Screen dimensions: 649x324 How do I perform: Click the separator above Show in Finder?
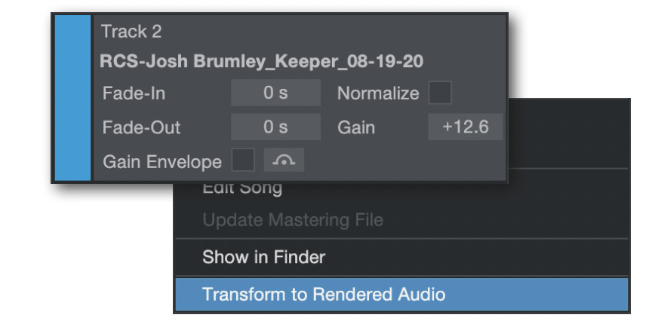click(x=402, y=238)
